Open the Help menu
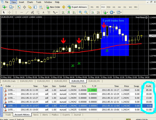Viewport: 156px width, 120px height. pos(57,2)
